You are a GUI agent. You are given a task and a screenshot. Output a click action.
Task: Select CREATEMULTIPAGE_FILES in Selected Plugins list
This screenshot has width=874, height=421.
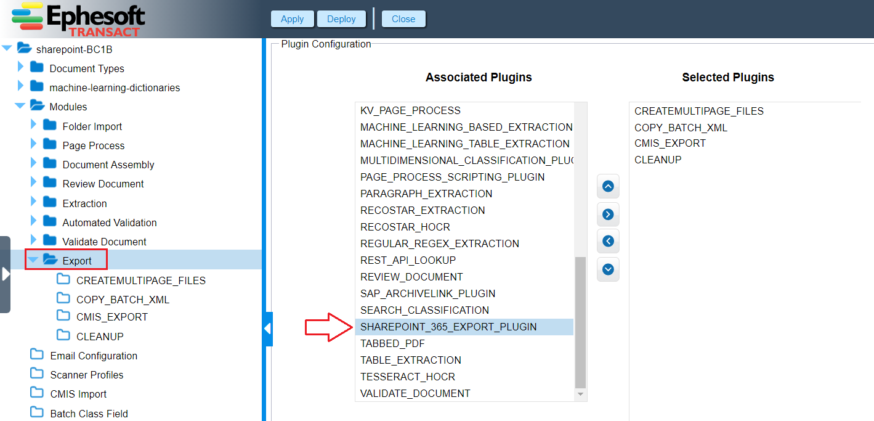pos(699,111)
